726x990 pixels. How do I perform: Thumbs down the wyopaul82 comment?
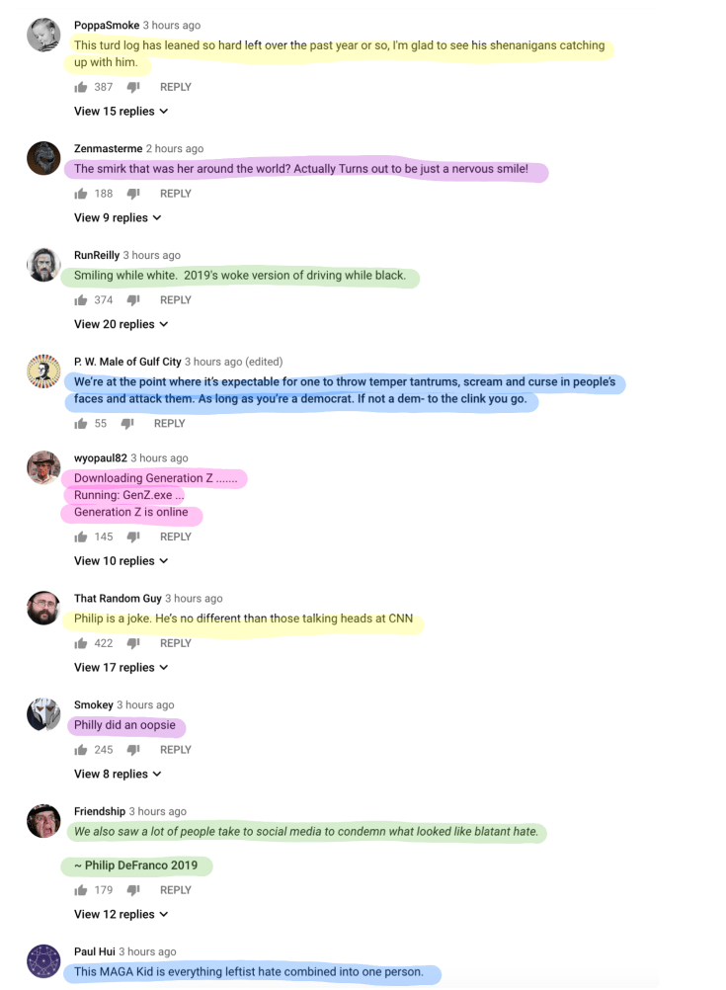click(135, 536)
